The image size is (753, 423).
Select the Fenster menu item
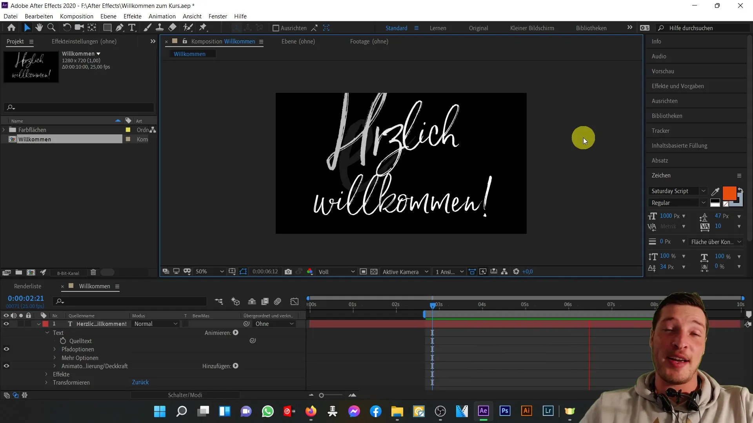217,16
